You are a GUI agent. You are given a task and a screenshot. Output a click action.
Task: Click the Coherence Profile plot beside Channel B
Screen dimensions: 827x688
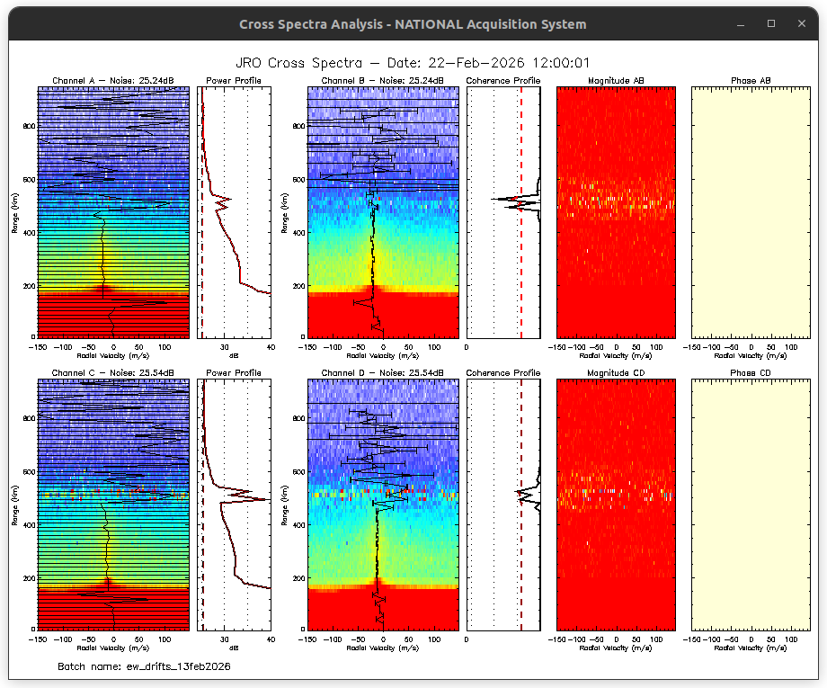click(x=503, y=212)
